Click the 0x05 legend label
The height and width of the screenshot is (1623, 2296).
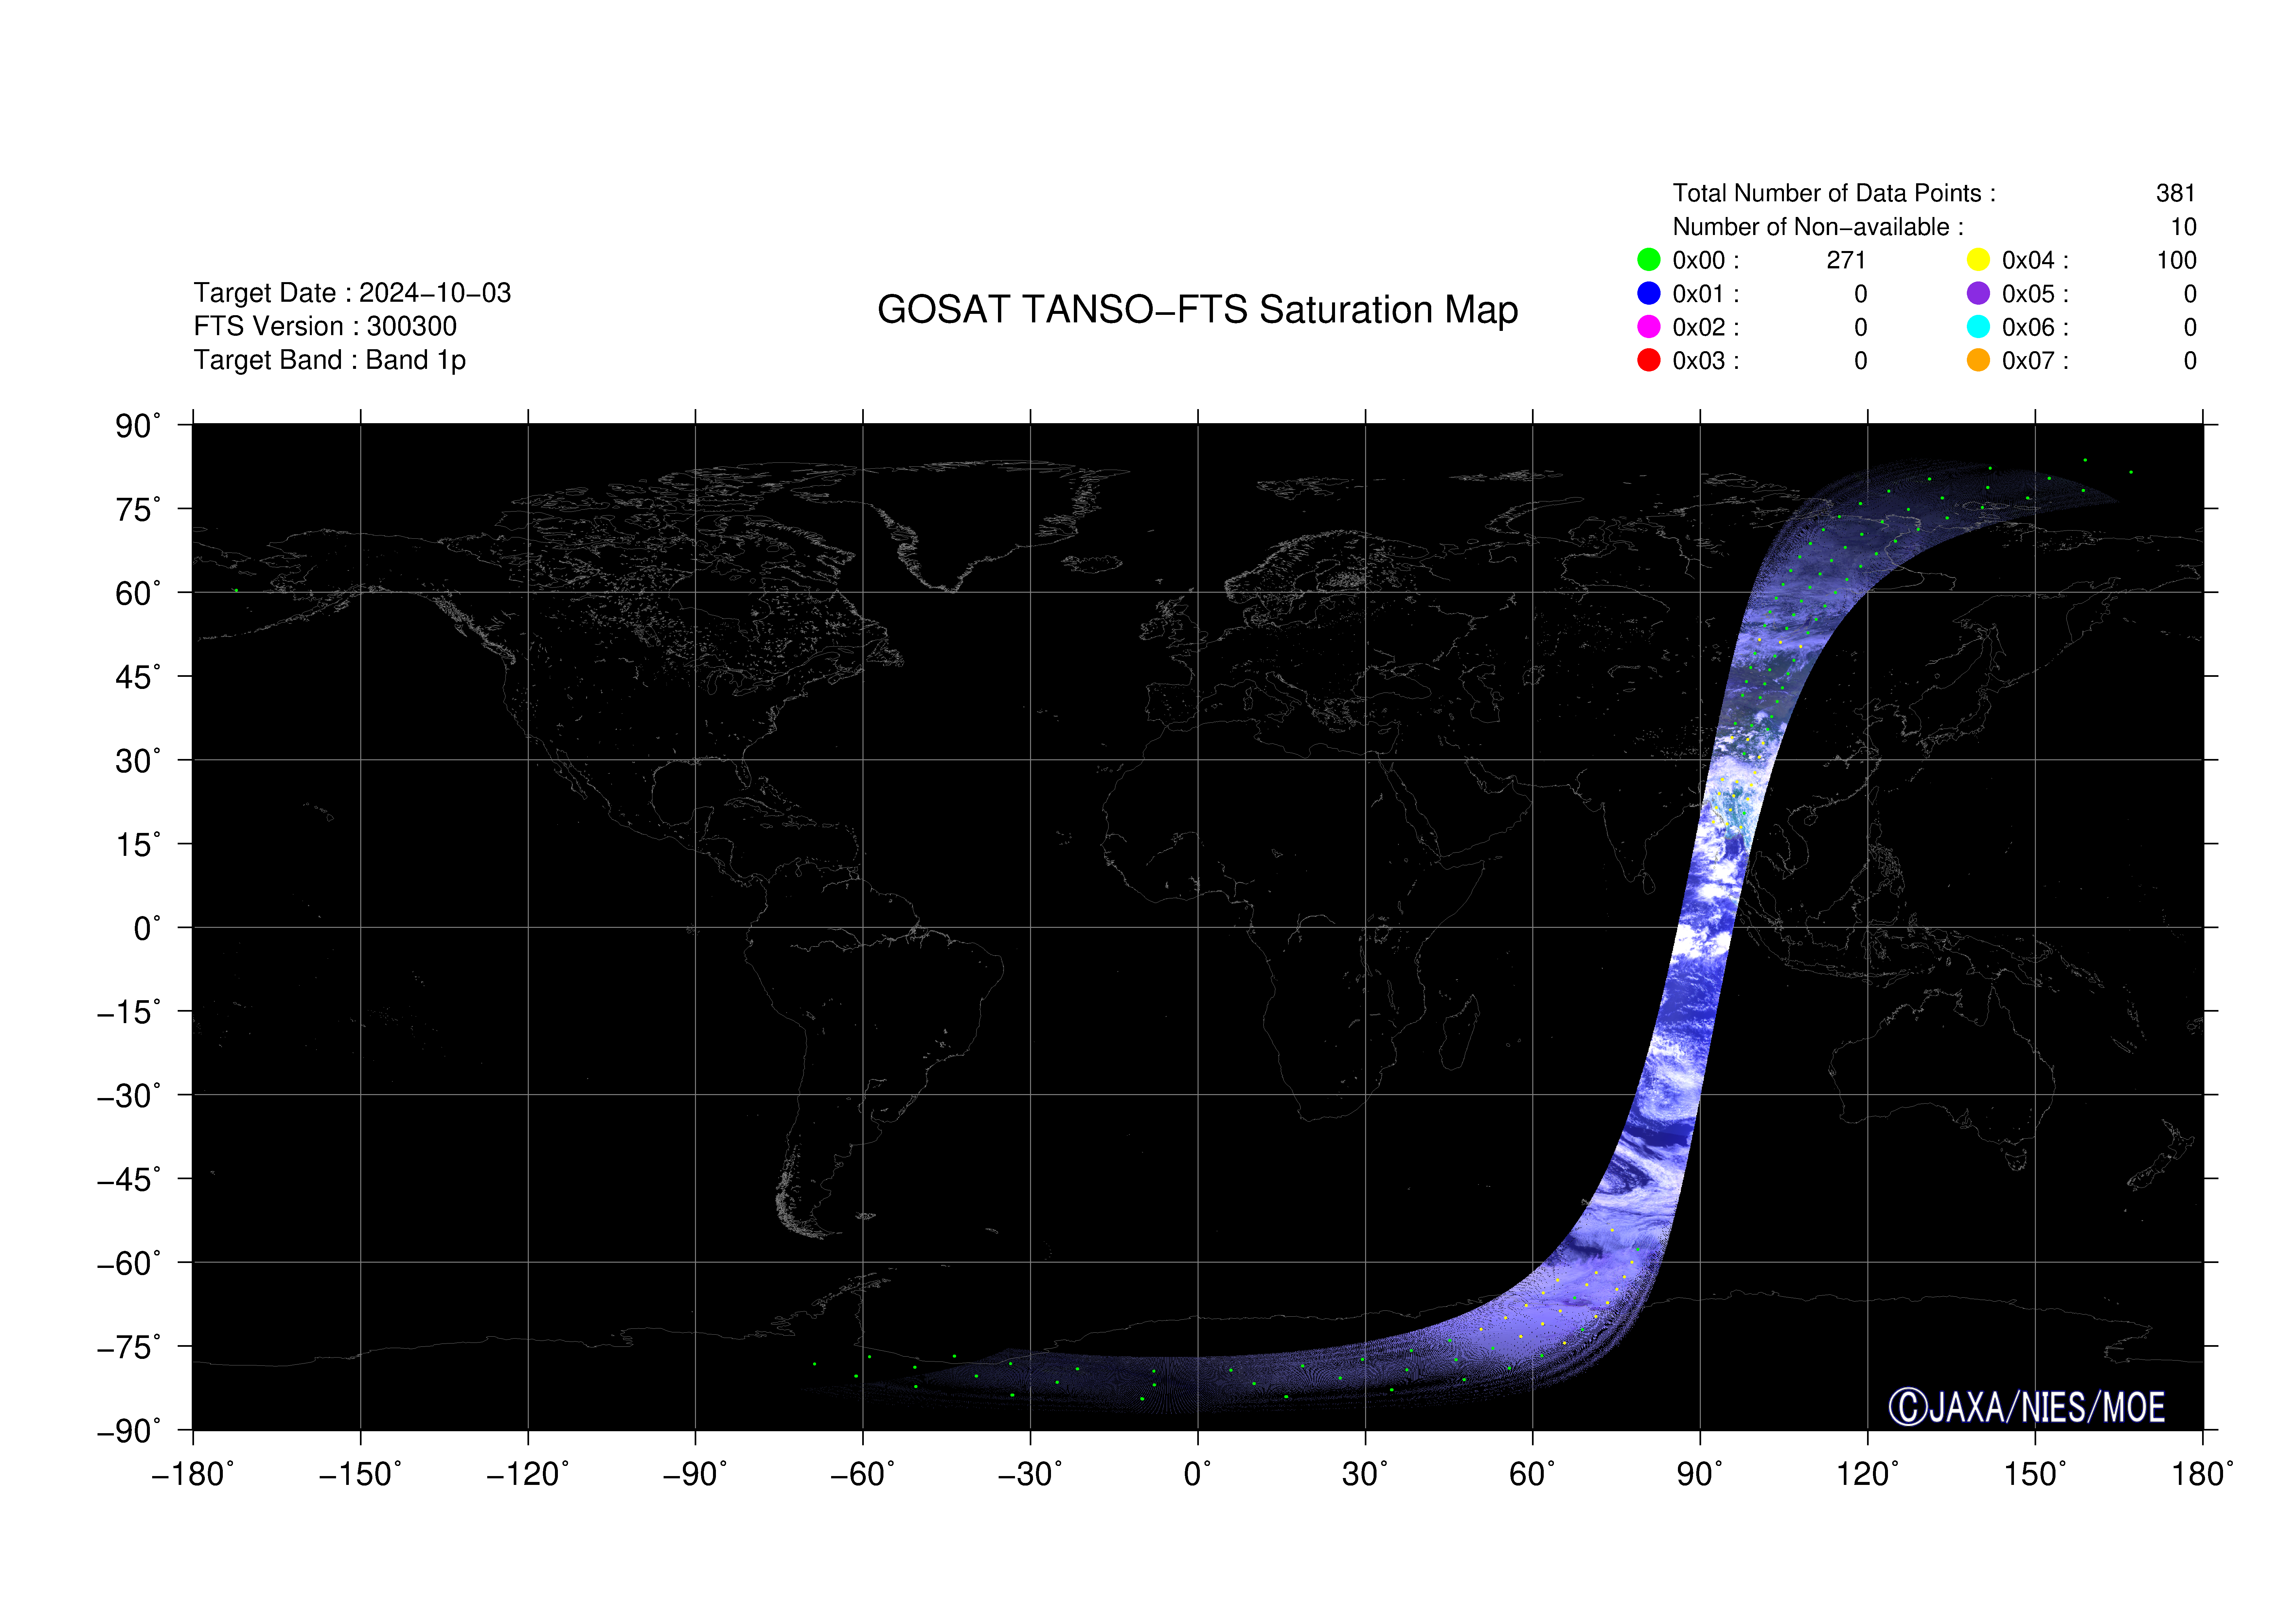click(2035, 294)
